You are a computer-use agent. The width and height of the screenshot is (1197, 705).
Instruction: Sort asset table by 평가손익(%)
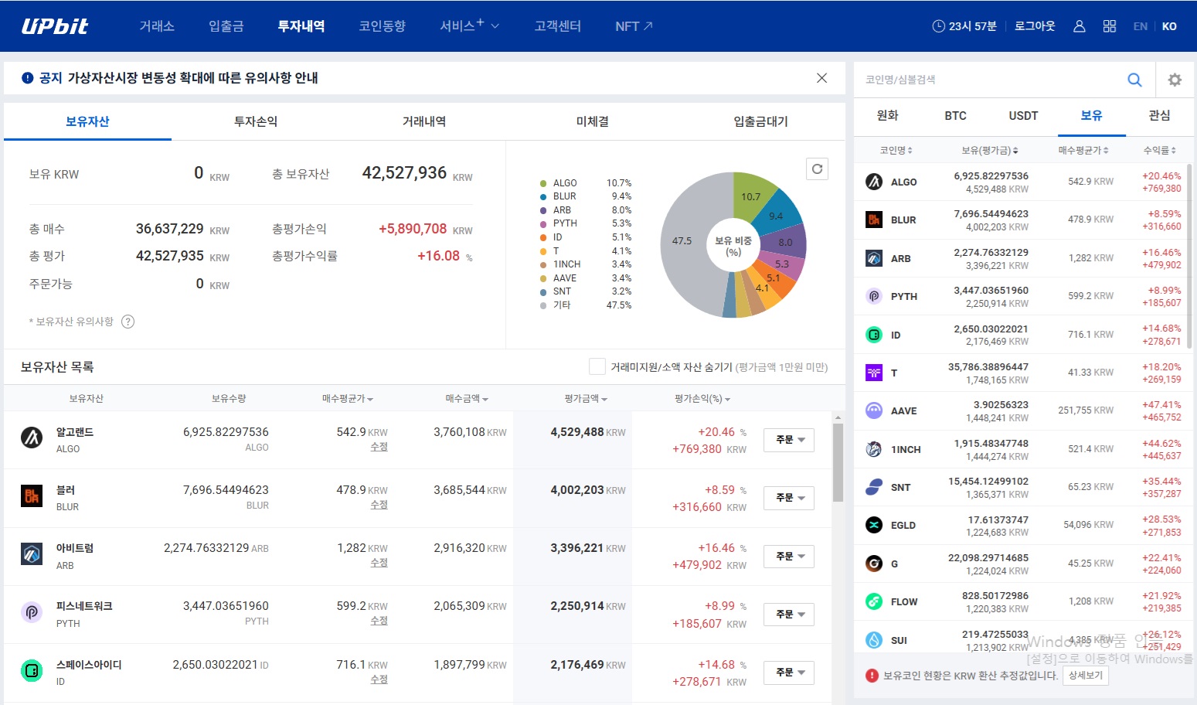click(702, 399)
